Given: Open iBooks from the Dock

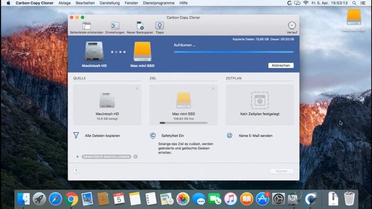Looking at the screenshot, I should click(x=246, y=199).
